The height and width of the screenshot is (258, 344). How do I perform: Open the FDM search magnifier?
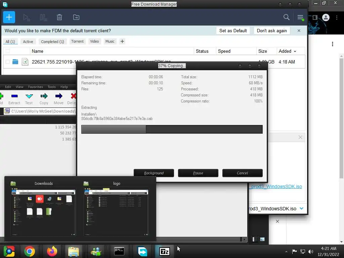pos(286,17)
